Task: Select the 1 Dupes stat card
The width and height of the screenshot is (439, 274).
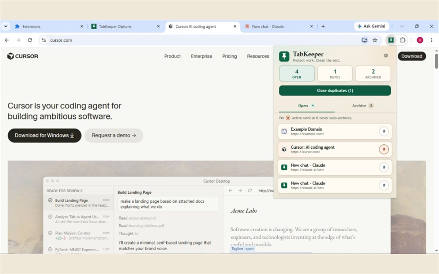Action: click(335, 73)
